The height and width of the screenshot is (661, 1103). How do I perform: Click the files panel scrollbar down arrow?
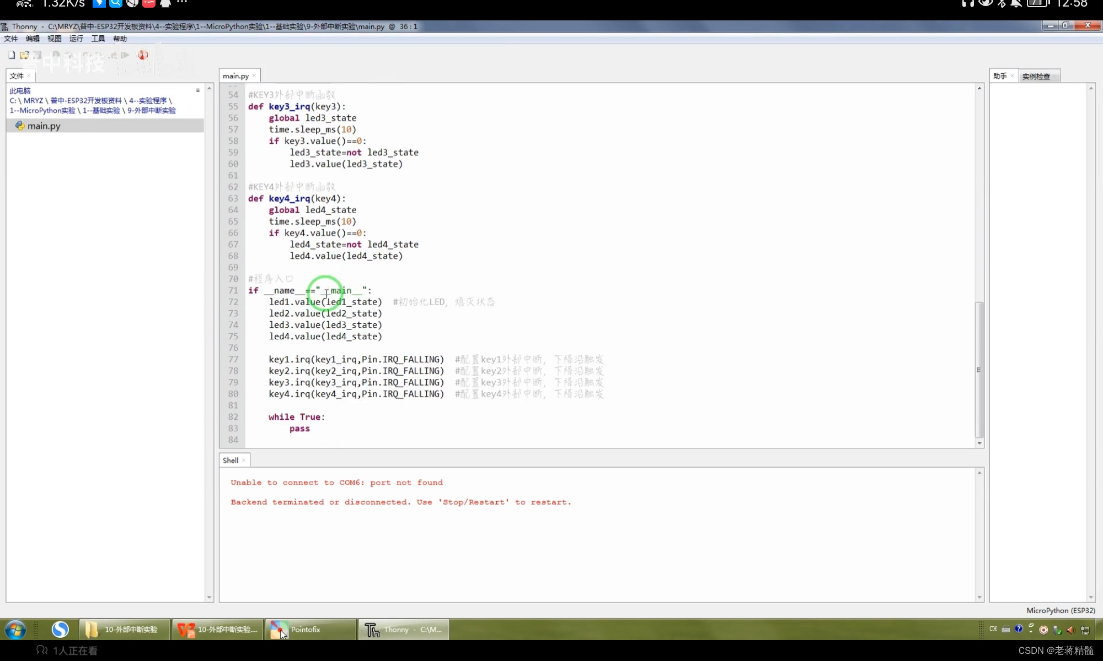209,597
